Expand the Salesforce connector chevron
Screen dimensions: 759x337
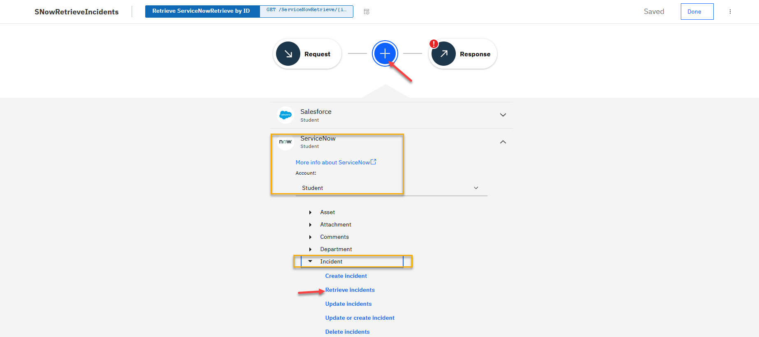[x=503, y=115]
